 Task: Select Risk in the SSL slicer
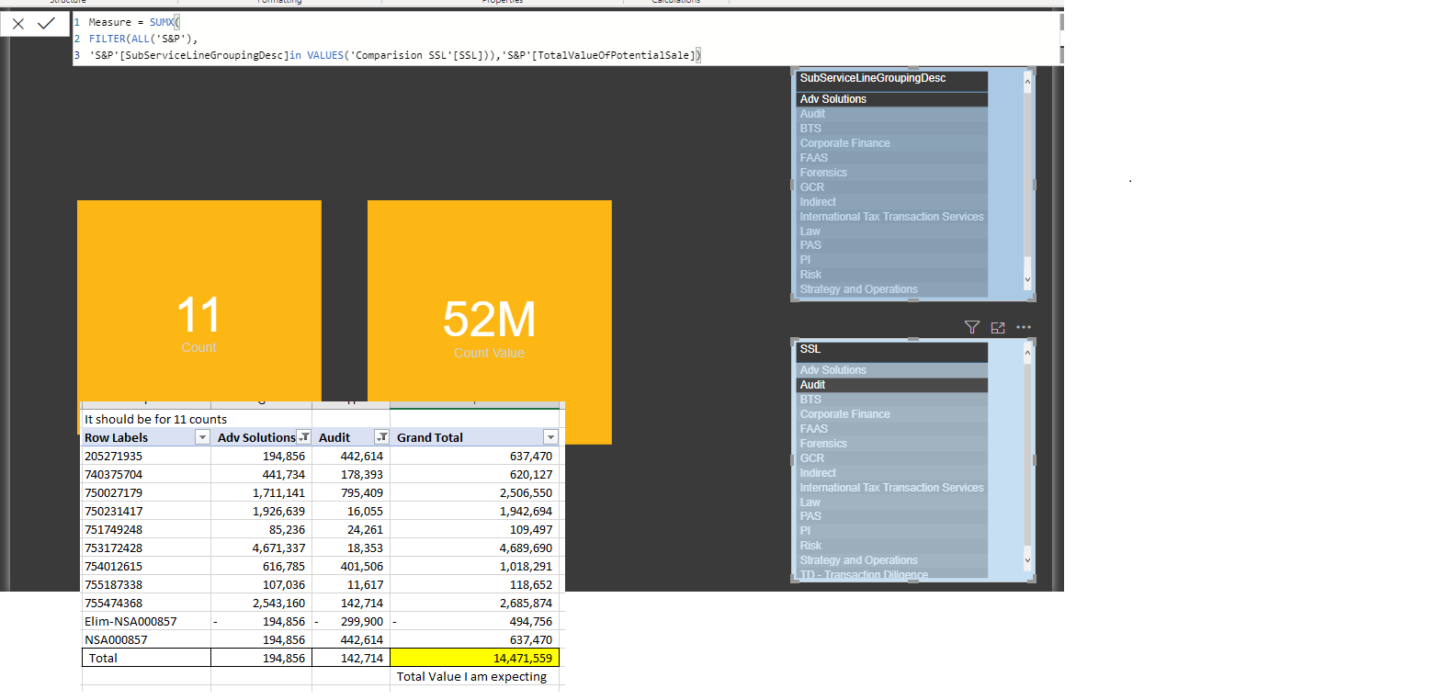892,546
